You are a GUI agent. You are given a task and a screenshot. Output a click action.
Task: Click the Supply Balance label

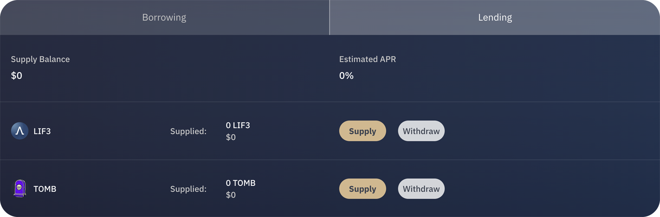(x=40, y=59)
